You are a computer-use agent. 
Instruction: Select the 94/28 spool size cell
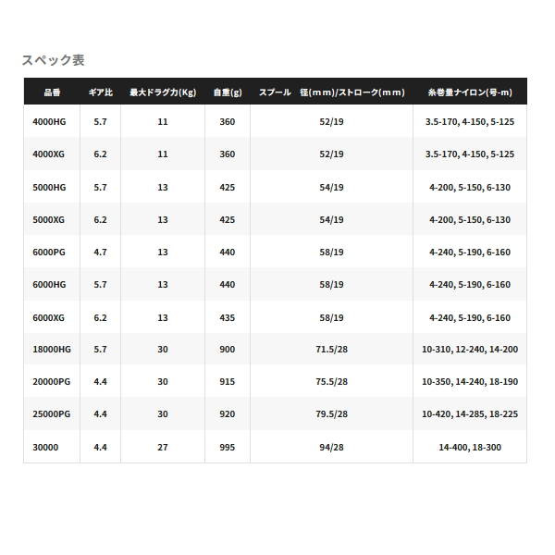331,447
